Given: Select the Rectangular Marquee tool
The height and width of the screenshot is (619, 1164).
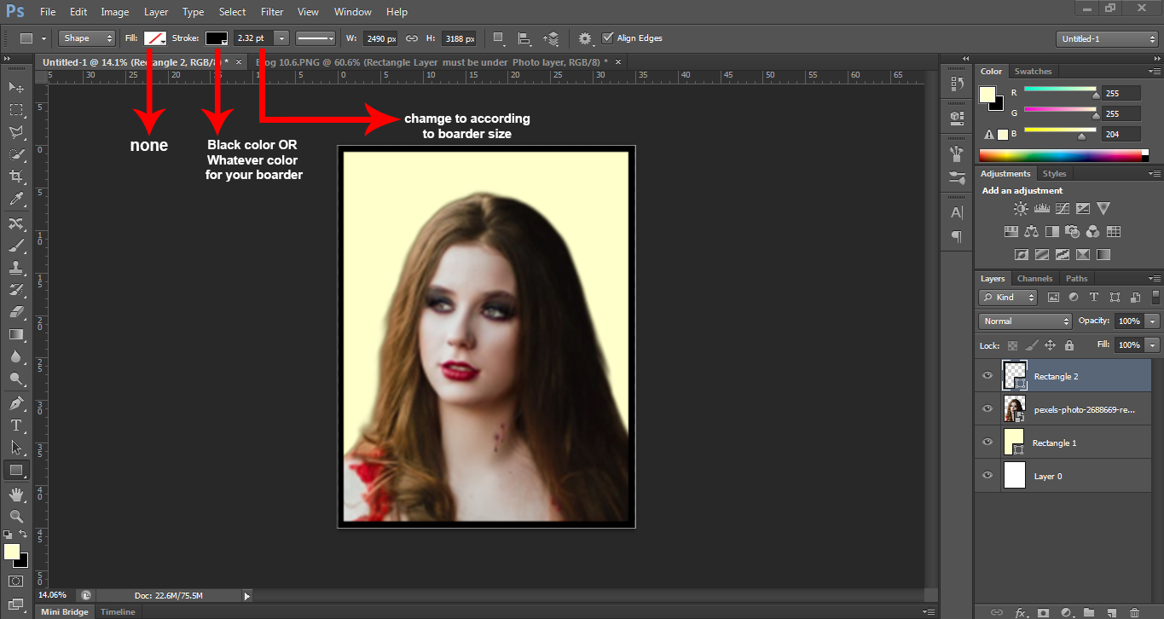Looking at the screenshot, I should pyautogui.click(x=15, y=110).
